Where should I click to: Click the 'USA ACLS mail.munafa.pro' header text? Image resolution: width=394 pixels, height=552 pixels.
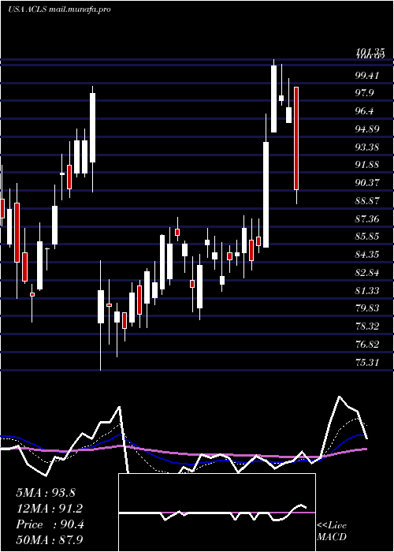click(x=59, y=9)
